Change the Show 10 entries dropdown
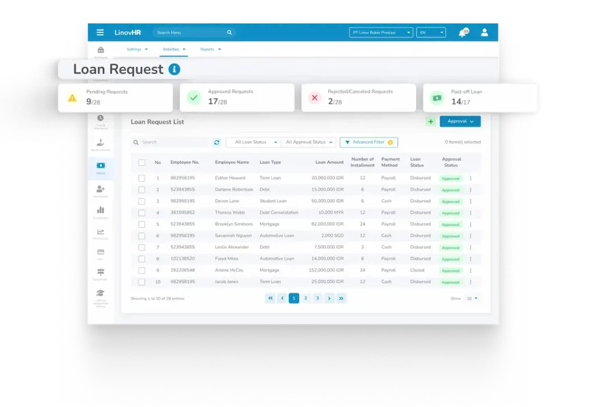This screenshot has height=407, width=596. 471,298
